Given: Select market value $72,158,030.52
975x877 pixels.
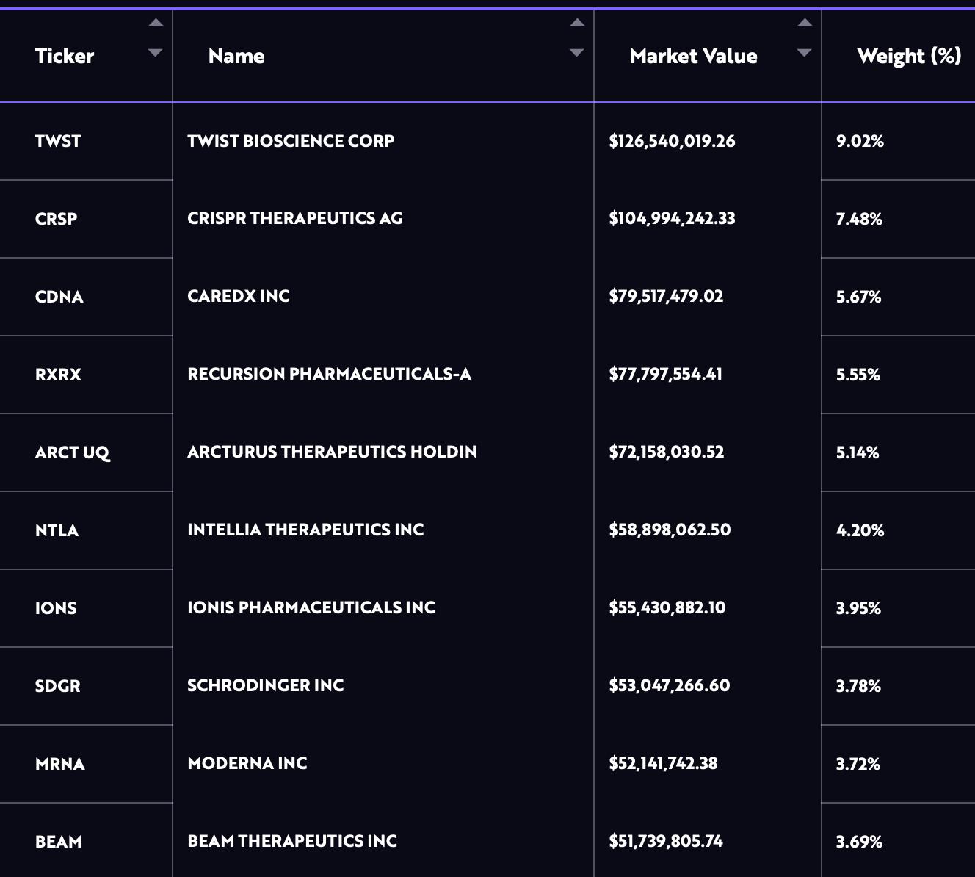Looking at the screenshot, I should pos(667,452).
